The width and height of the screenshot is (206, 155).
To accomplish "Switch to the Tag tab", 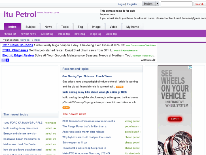I will (x=80, y=27).
